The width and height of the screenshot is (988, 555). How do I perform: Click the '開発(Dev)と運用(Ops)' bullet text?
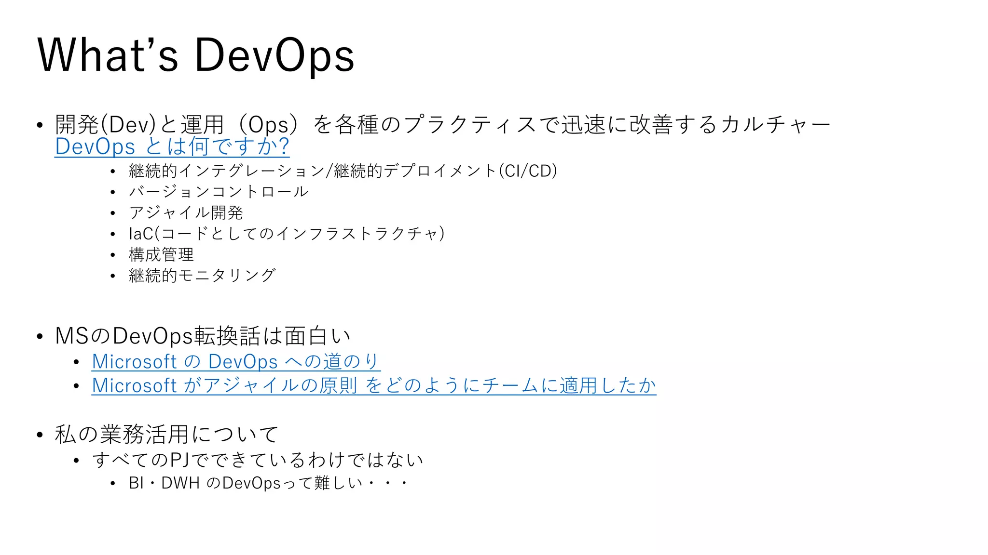tap(176, 124)
